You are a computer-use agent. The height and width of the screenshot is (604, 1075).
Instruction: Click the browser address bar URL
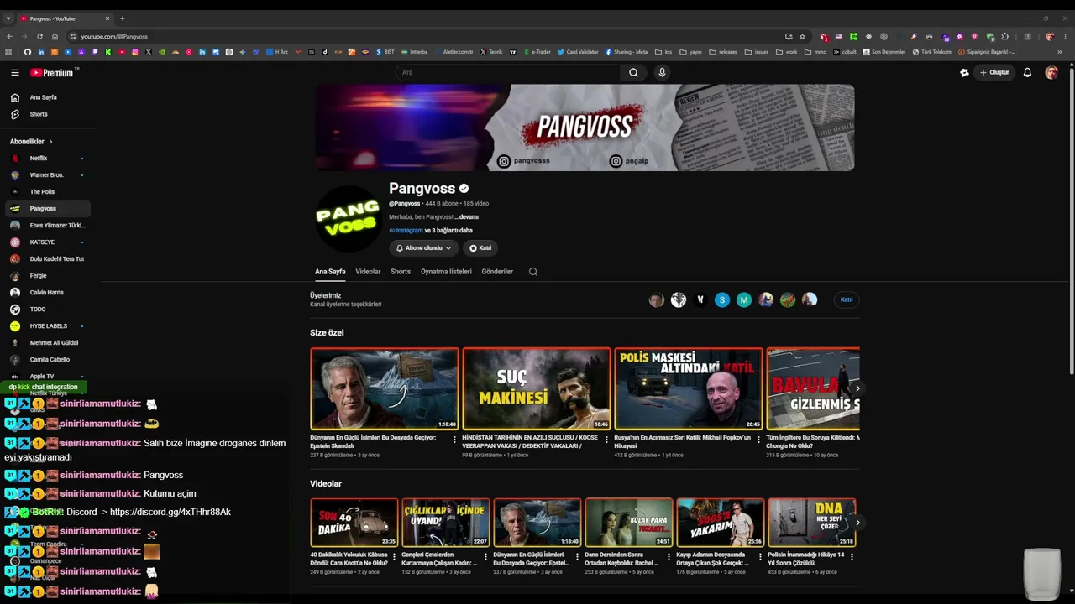click(114, 37)
